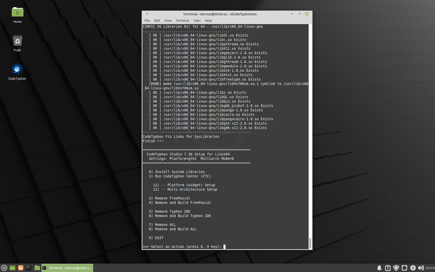Click '8) Remove and Build ALL' line
The height and width of the screenshot is (272, 435).
[x=172, y=229]
